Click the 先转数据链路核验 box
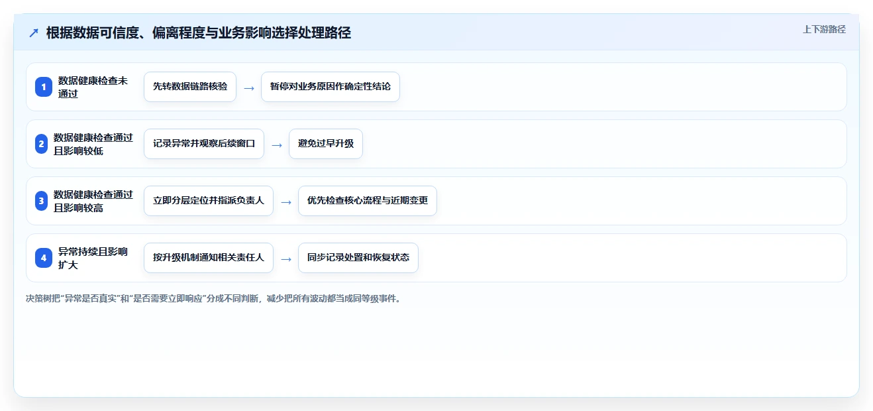This screenshot has height=411, width=873. (x=190, y=87)
